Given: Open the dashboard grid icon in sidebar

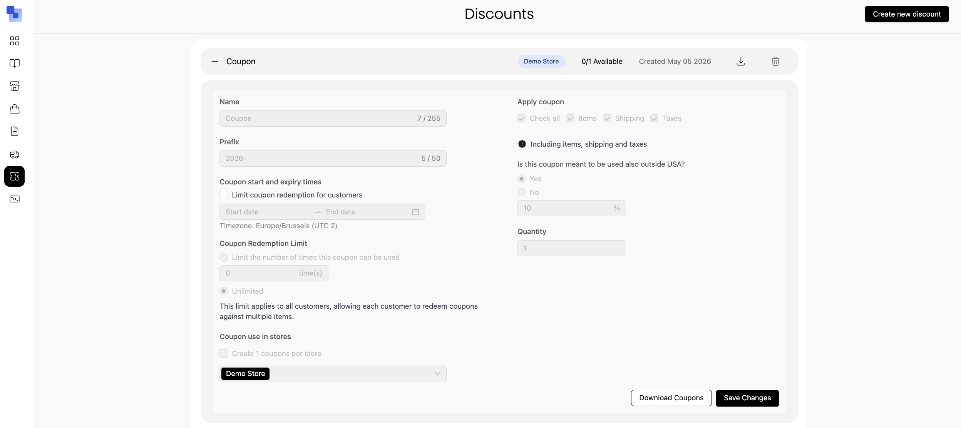Looking at the screenshot, I should [15, 41].
